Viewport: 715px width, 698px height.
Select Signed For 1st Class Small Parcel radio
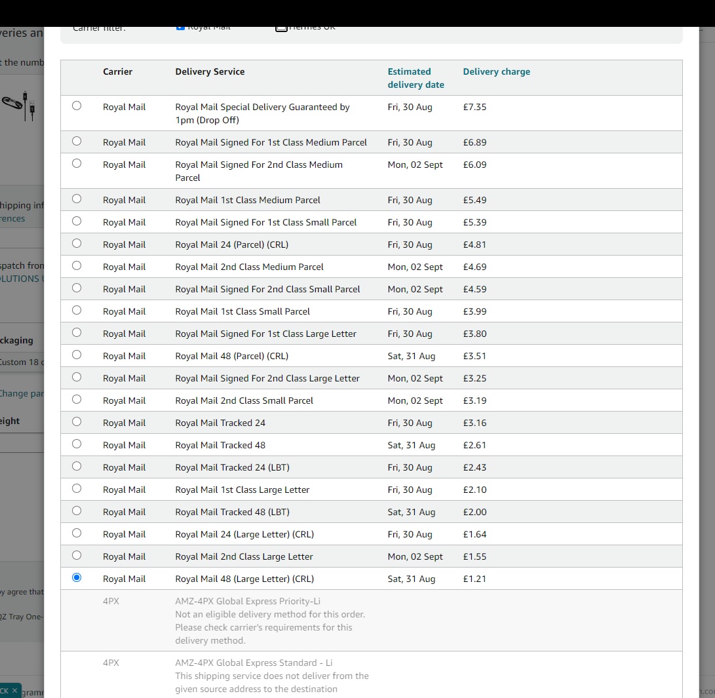click(77, 221)
